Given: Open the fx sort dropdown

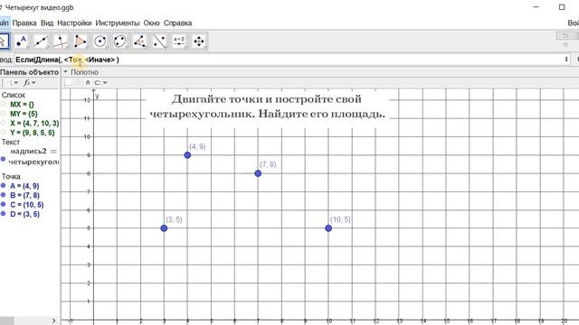Looking at the screenshot, I should (x=30, y=82).
